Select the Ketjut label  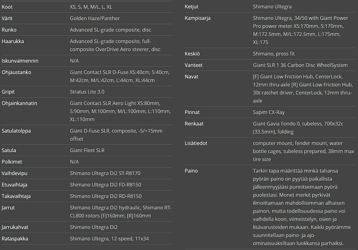pos(191,7)
